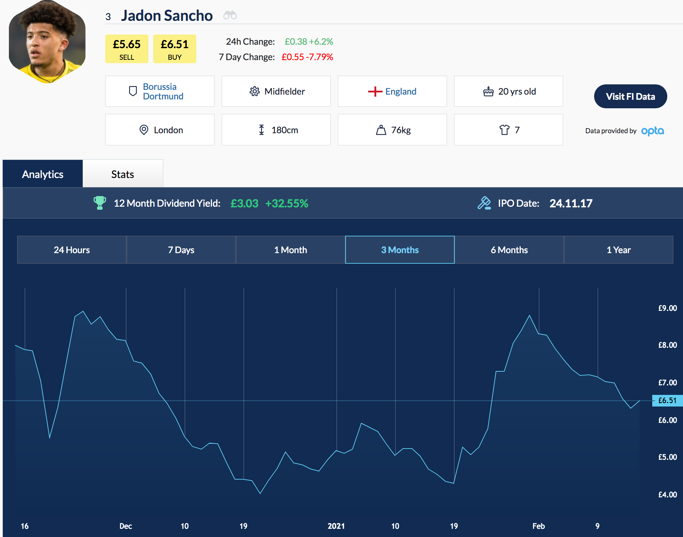This screenshot has height=537, width=683.
Task: Click the binoculars watchlist icon
Action: (x=230, y=15)
